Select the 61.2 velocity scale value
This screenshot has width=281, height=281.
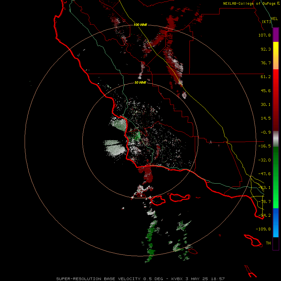point(266,77)
